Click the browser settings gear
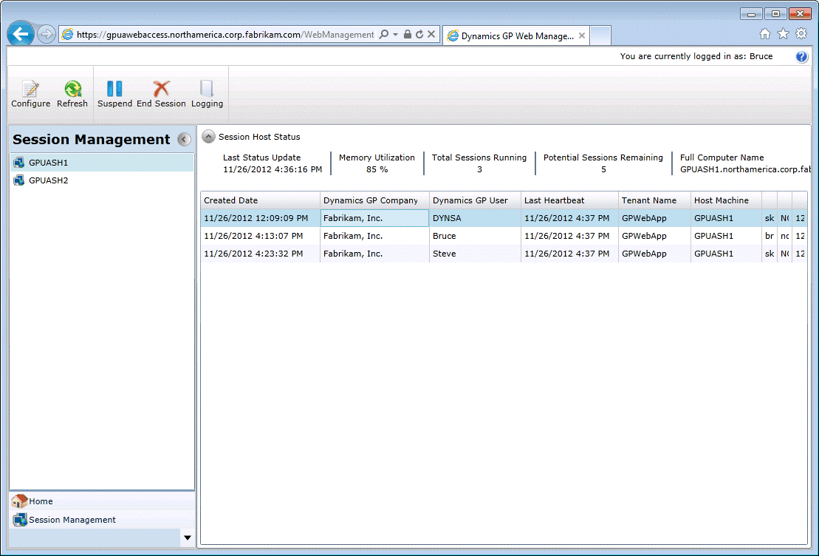Screen dimensions: 819x556 point(801,33)
